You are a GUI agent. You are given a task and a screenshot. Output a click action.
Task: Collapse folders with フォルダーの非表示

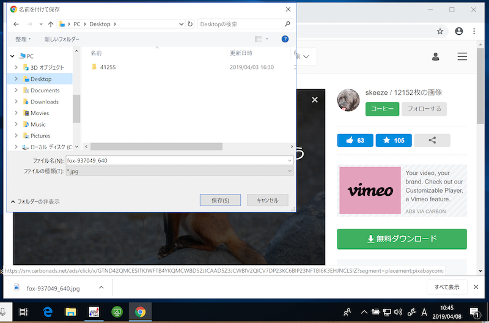35,201
